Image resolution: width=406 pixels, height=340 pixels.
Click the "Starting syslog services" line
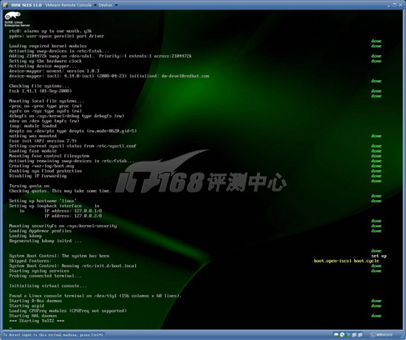pos(39,271)
